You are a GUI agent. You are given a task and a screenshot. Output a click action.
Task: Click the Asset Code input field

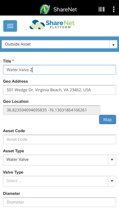pos(59,140)
